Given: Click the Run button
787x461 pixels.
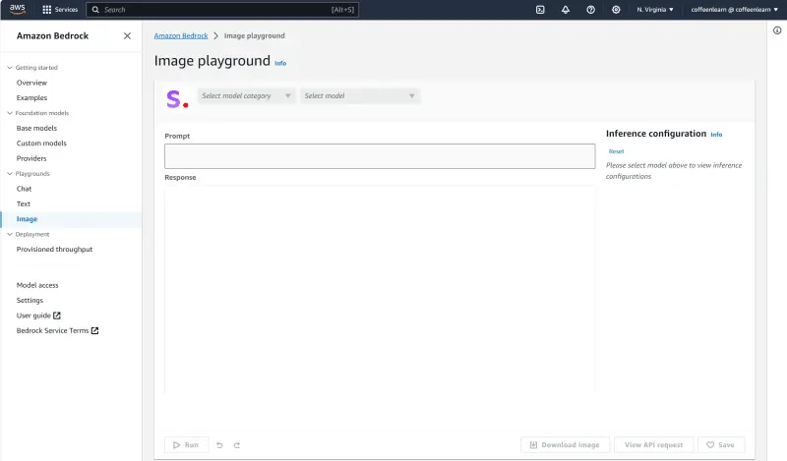Looking at the screenshot, I should [x=186, y=445].
